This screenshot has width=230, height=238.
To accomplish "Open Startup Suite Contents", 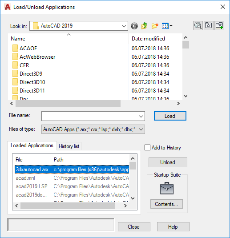I will click(x=166, y=204).
